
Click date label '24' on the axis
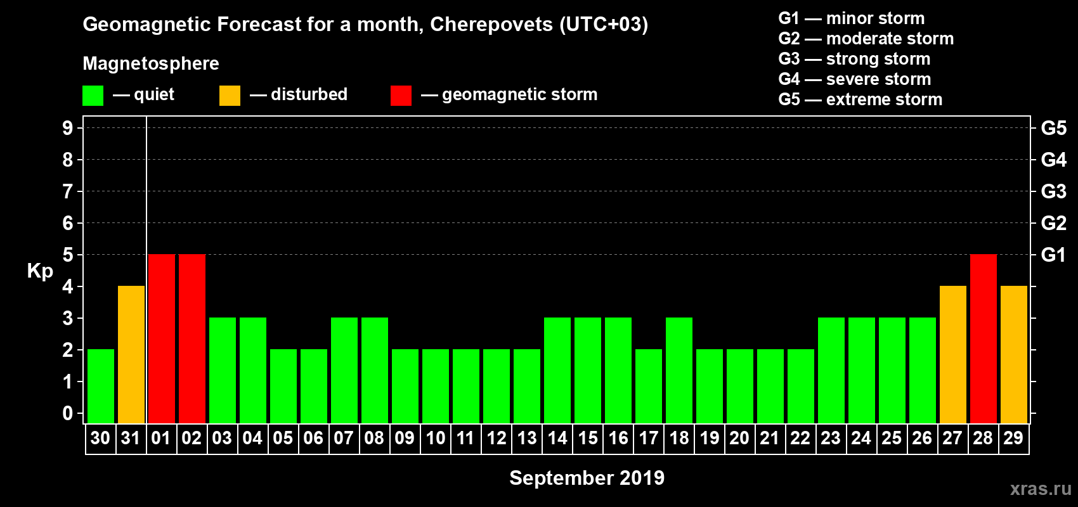861,438
